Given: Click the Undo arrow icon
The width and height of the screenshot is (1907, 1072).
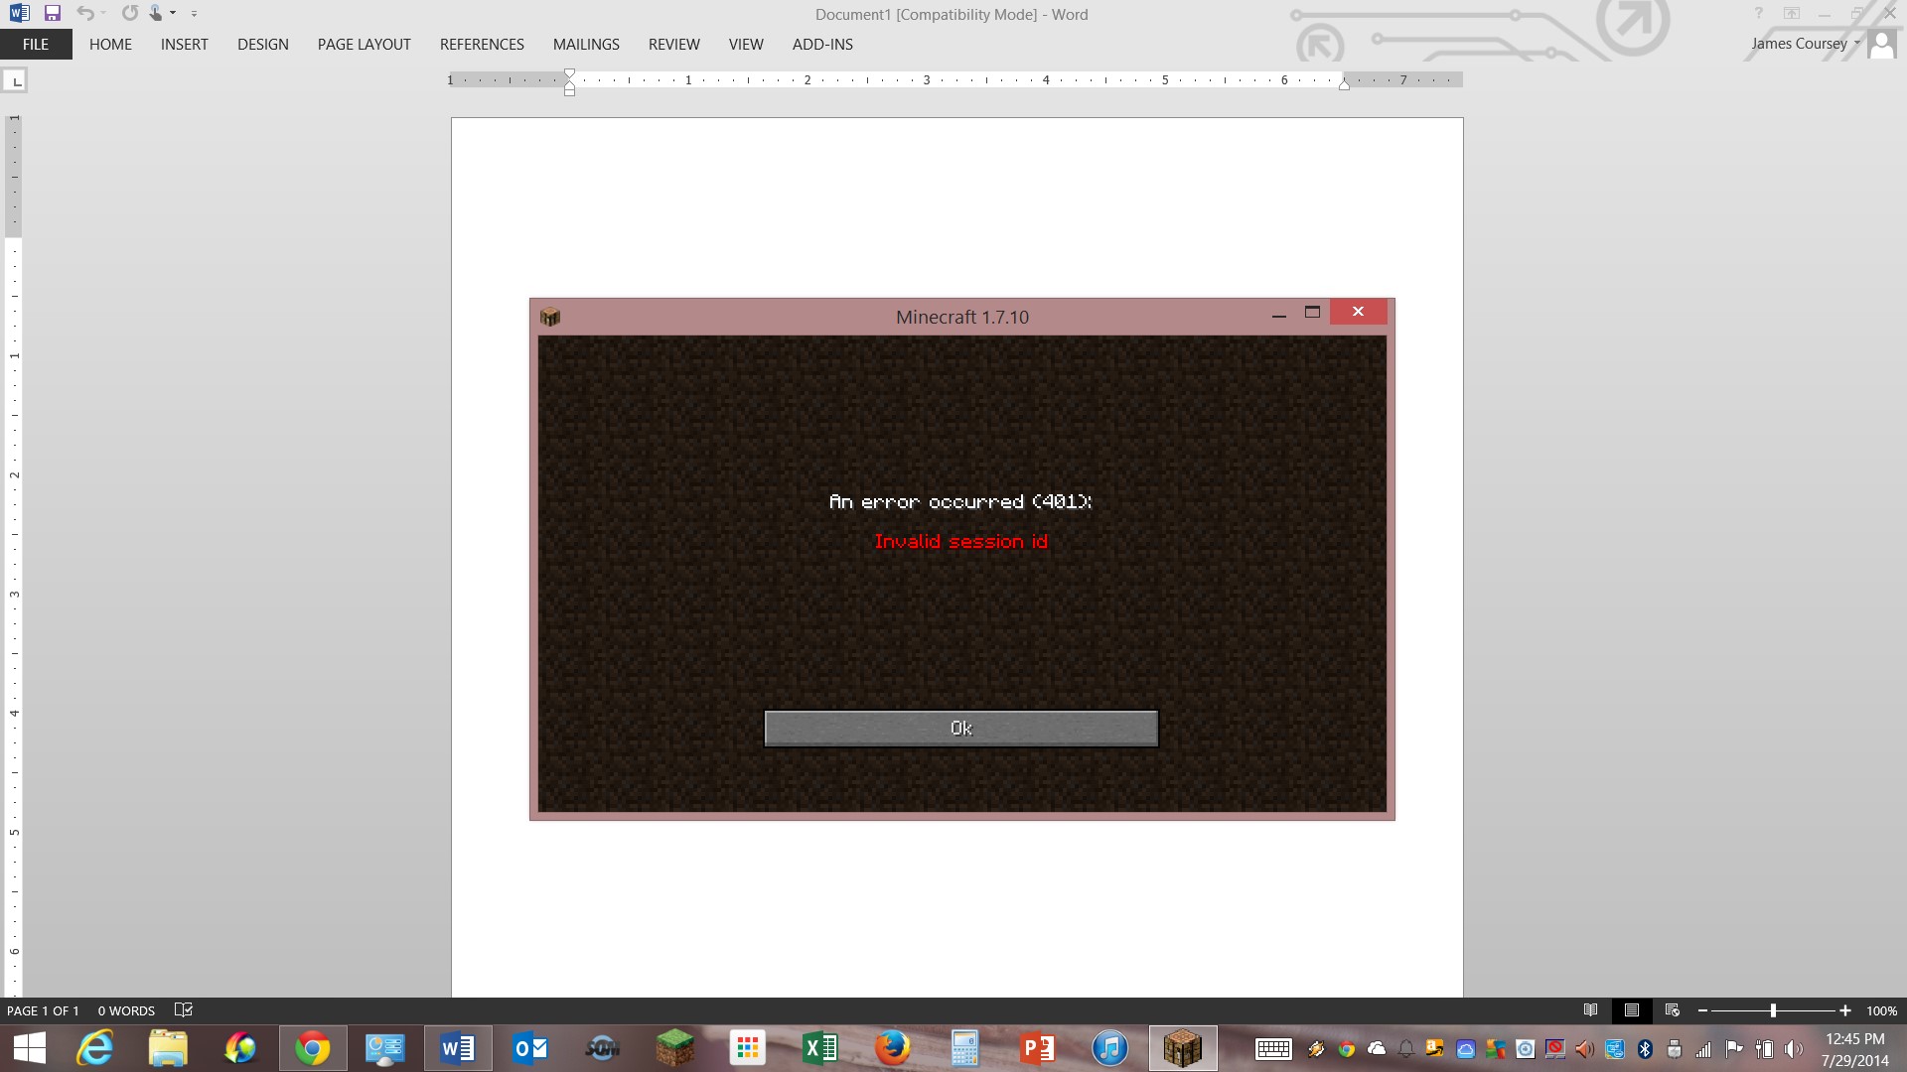Looking at the screenshot, I should [x=85, y=13].
